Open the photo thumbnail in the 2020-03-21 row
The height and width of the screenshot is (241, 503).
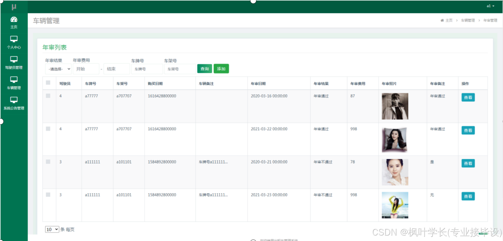[395, 172]
